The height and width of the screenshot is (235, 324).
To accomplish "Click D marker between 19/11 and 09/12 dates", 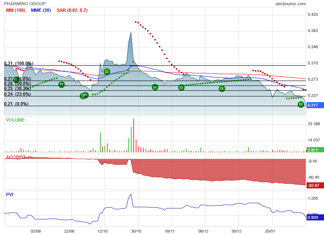I will pos(181,87).
